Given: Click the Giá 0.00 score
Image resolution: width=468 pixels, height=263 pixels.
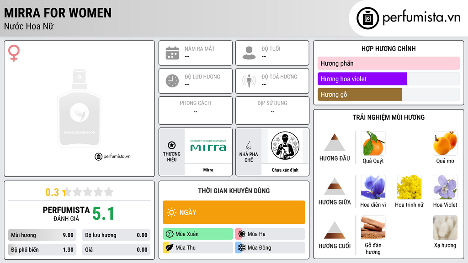Looking at the screenshot, I should (x=116, y=250).
